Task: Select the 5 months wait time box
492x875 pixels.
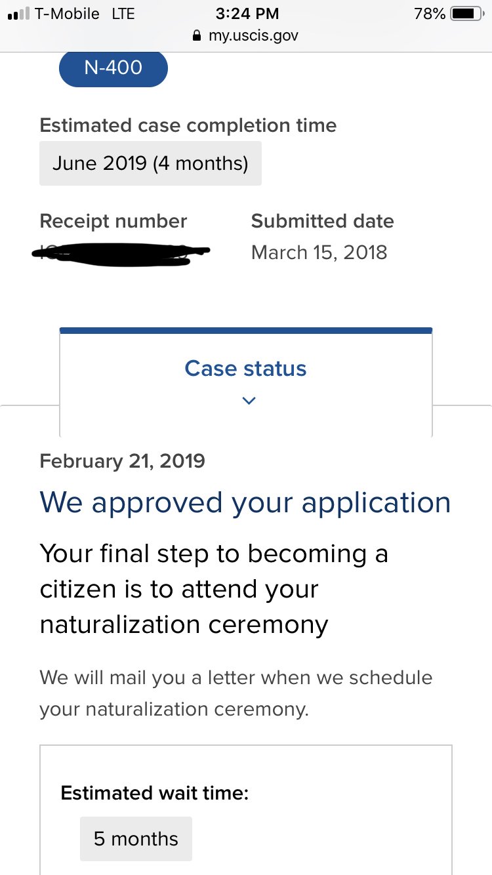Action: tap(136, 838)
